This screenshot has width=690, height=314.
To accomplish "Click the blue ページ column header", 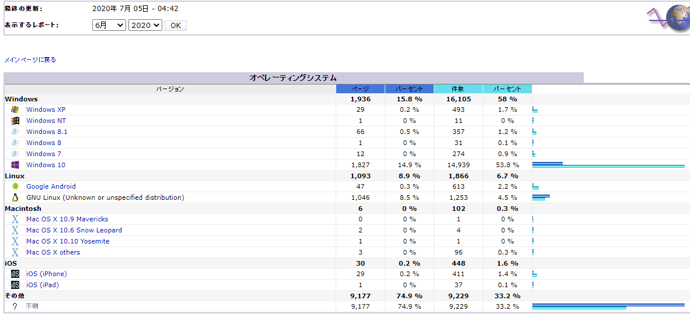I will click(x=360, y=89).
